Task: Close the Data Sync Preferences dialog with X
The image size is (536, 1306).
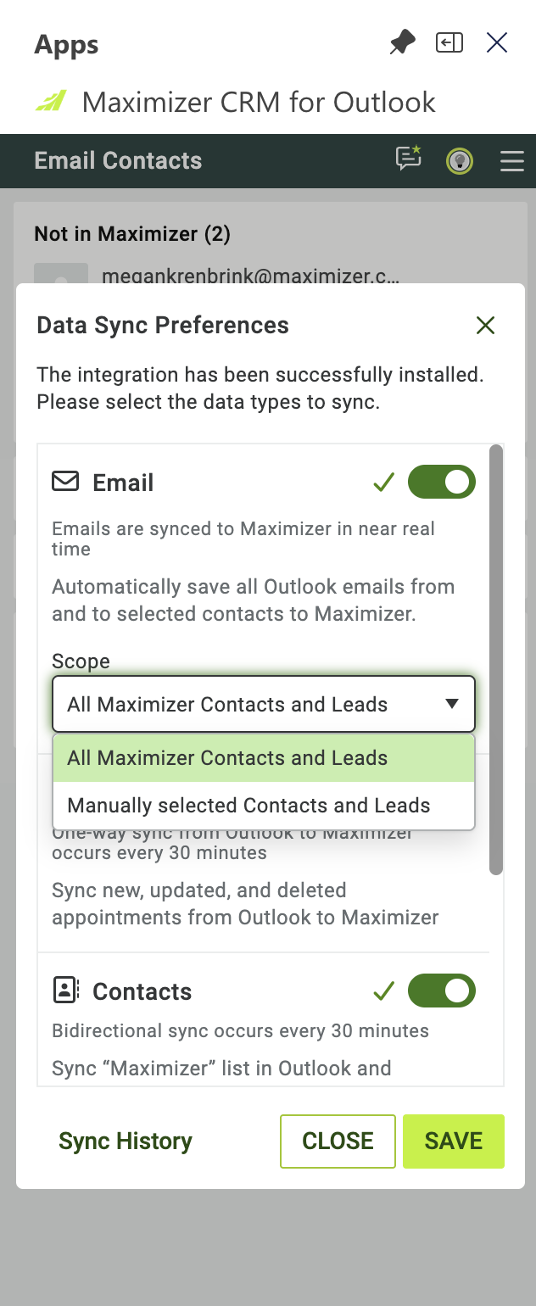Action: pyautogui.click(x=485, y=325)
